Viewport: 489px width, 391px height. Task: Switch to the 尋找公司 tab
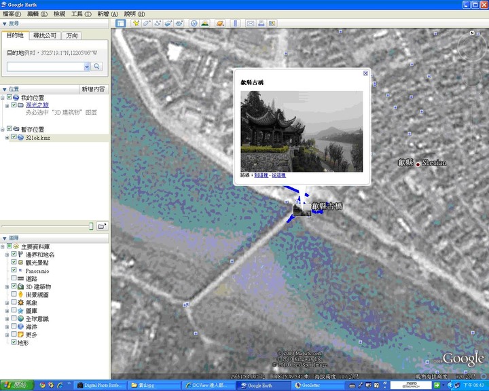pyautogui.click(x=45, y=36)
